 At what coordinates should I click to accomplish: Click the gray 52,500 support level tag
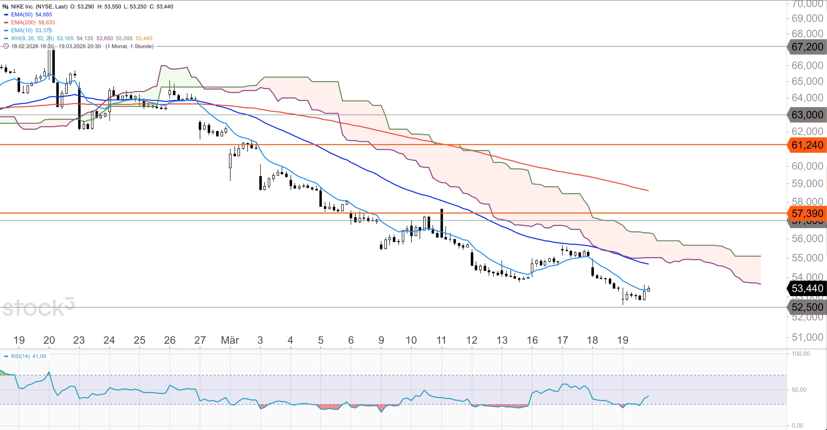point(807,307)
